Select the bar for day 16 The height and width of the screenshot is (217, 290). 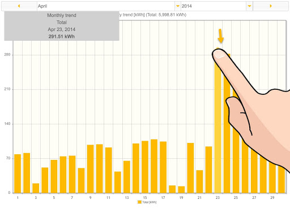pos(154,166)
